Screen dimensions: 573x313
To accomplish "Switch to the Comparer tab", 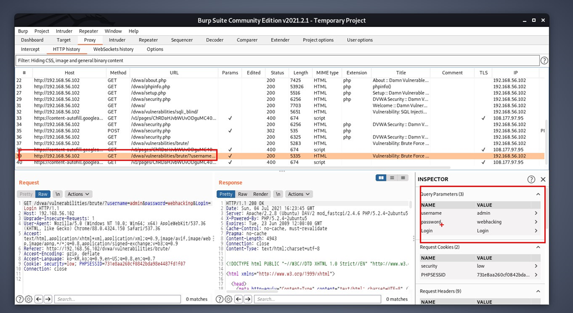I will [x=247, y=40].
